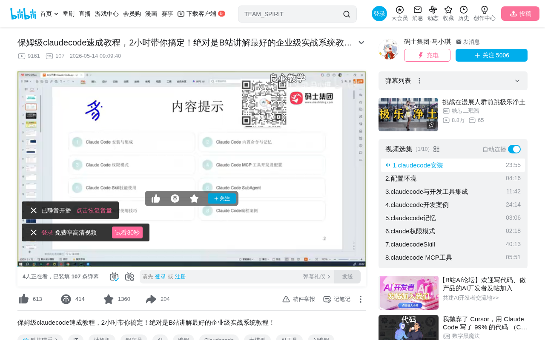Click the thumbs-up icon in the player overlay

coord(156,198)
